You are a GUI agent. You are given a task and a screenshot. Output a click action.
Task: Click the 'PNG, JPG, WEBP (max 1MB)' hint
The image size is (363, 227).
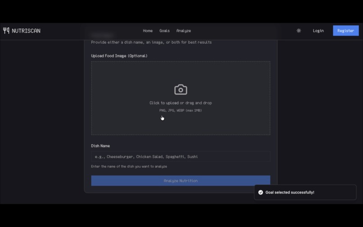click(x=181, y=110)
